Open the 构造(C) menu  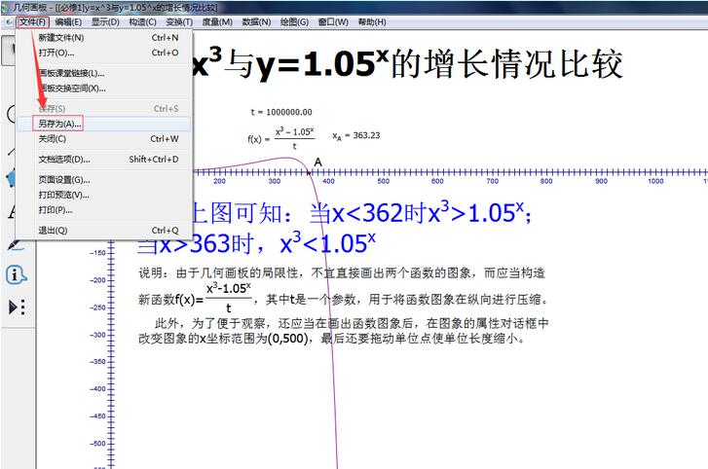tap(142, 22)
